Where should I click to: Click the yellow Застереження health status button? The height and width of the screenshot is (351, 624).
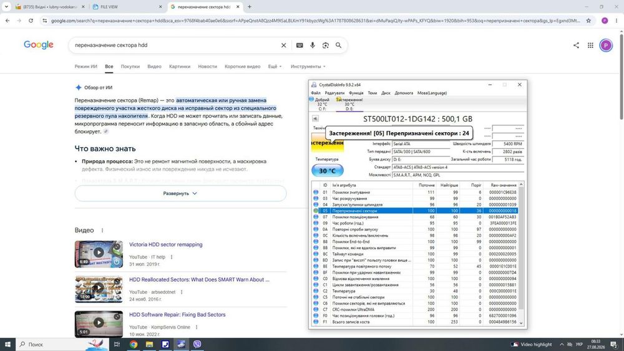coord(327,143)
